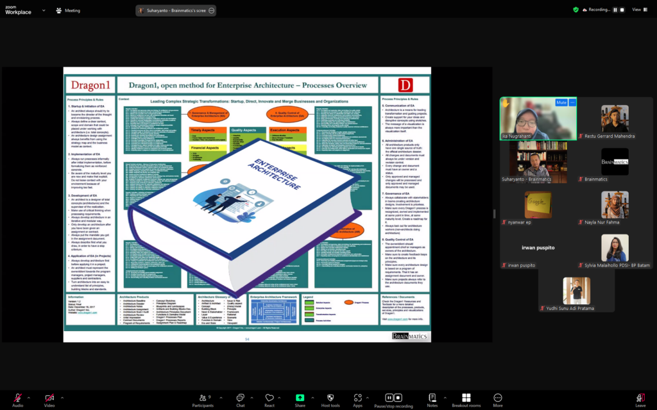Image resolution: width=657 pixels, height=410 pixels.
Task: Open the More options menu in toolbar
Action: [x=497, y=398]
